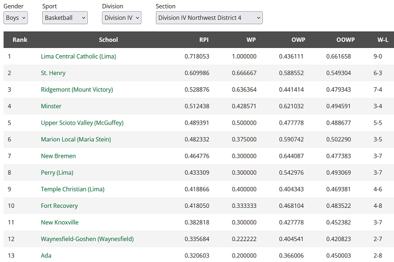Open Temple Christian (Lima) link
Image resolution: width=394 pixels, height=262 pixels.
tap(73, 189)
